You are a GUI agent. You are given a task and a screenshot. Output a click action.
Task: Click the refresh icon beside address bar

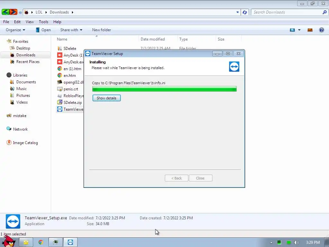tap(245, 12)
